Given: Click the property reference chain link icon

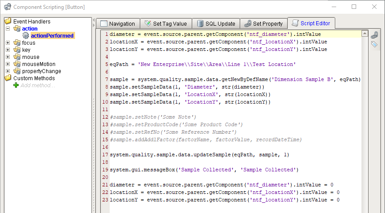Looking at the screenshot, I should pyautogui.click(x=374, y=35).
